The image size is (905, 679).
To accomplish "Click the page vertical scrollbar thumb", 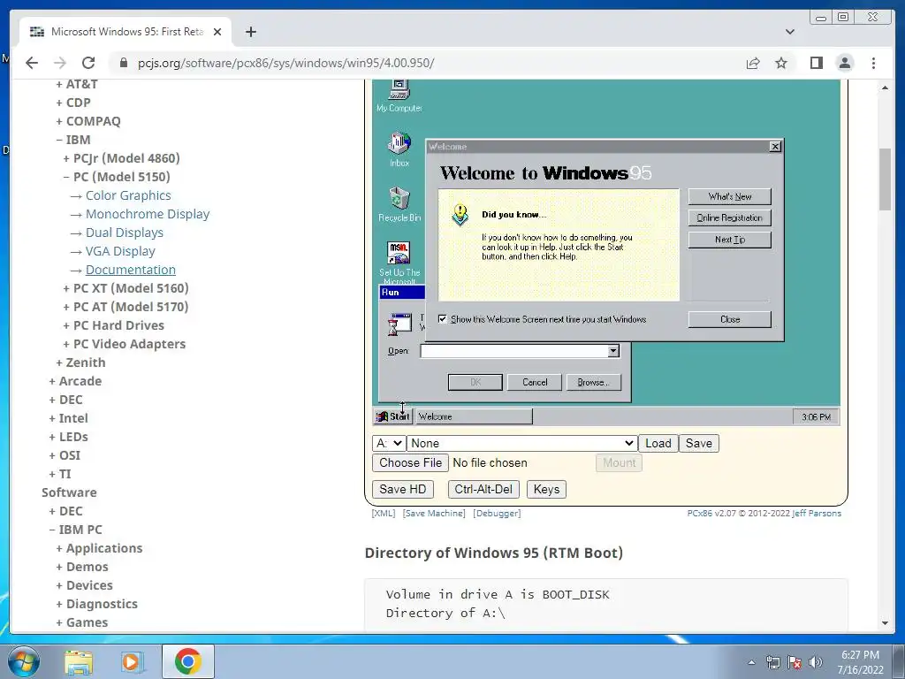I will pos(885,179).
